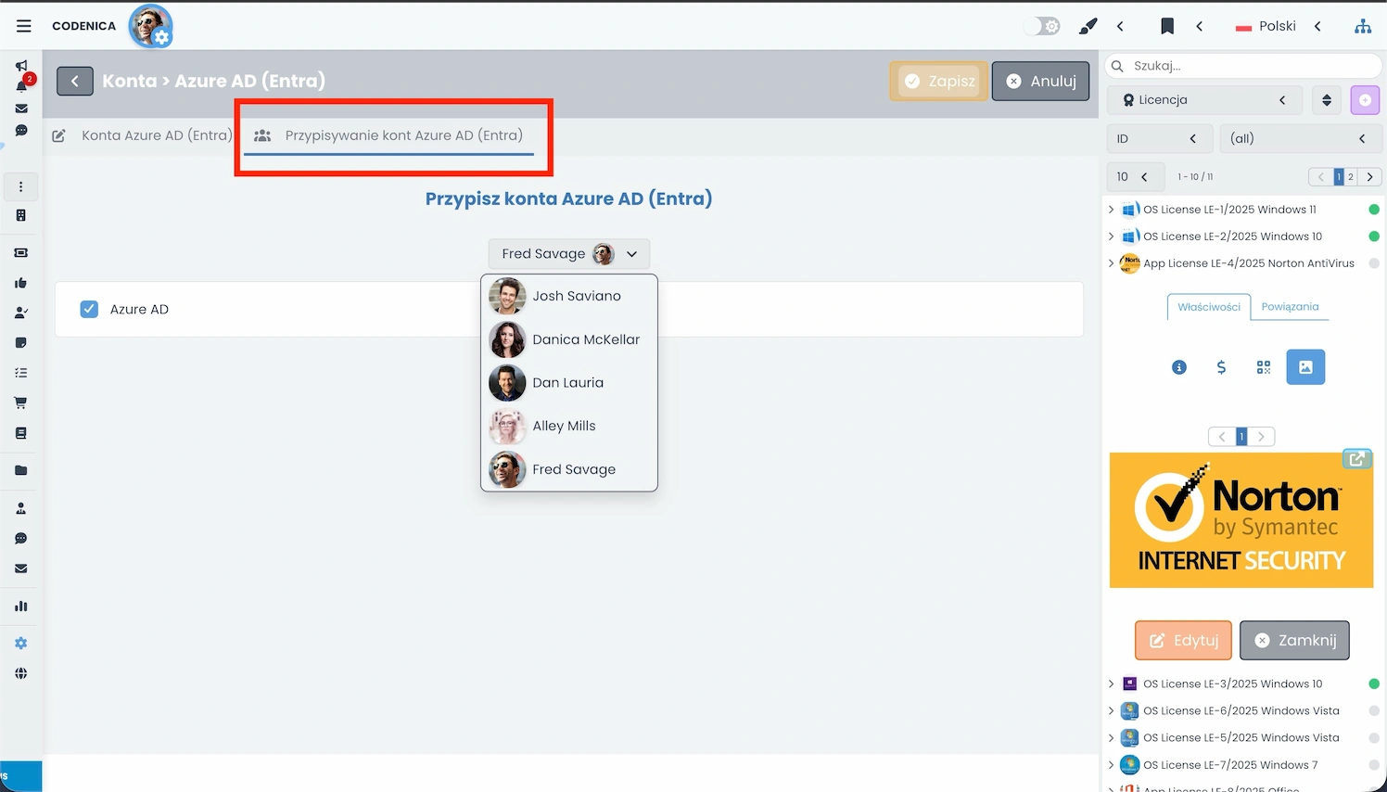Open the Licencja type dropdown
This screenshot has width=1387, height=792.
(x=1203, y=100)
